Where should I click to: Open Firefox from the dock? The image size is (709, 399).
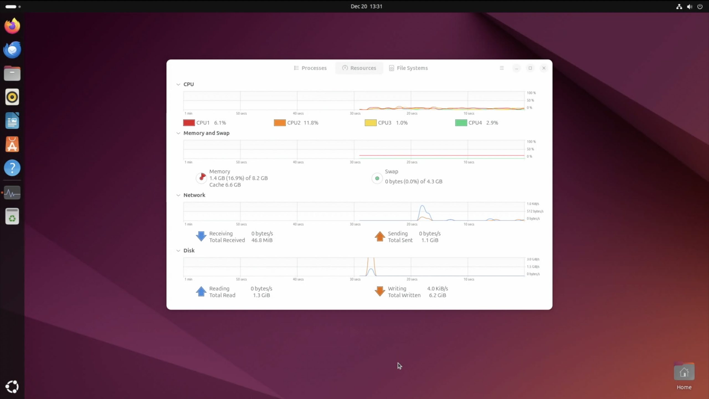pos(12,26)
